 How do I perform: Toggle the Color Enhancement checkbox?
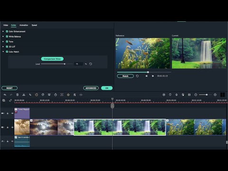7,31
